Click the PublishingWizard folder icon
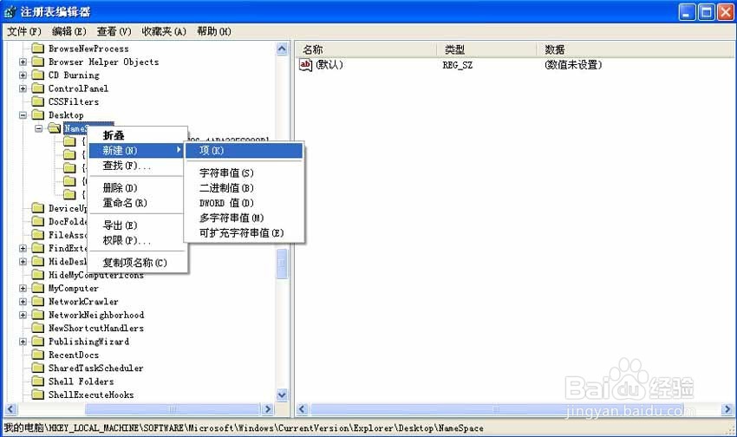The height and width of the screenshot is (437, 737). pyautogui.click(x=37, y=341)
